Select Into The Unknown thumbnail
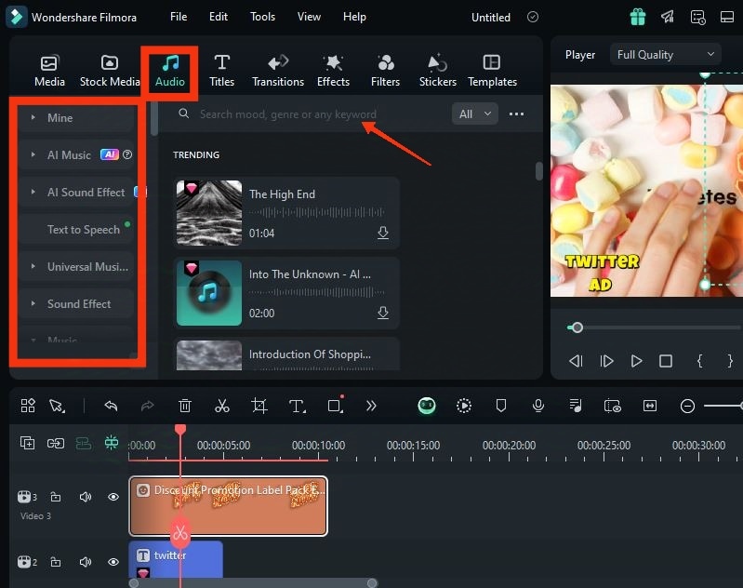 (x=209, y=292)
